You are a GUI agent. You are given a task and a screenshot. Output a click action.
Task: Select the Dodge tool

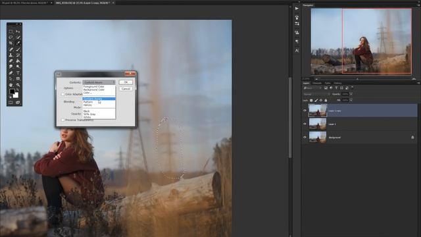[18, 66]
